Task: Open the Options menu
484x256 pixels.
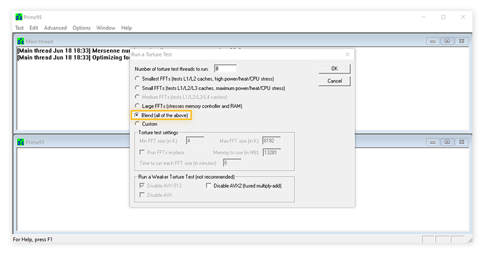Action: (82, 28)
